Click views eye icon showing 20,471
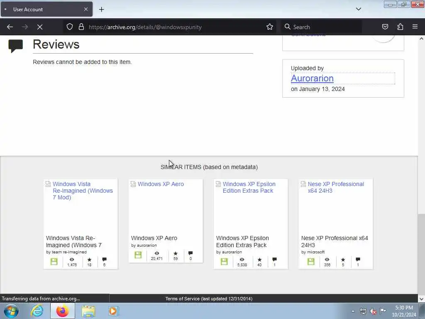This screenshot has height=319, width=425. click(156, 253)
